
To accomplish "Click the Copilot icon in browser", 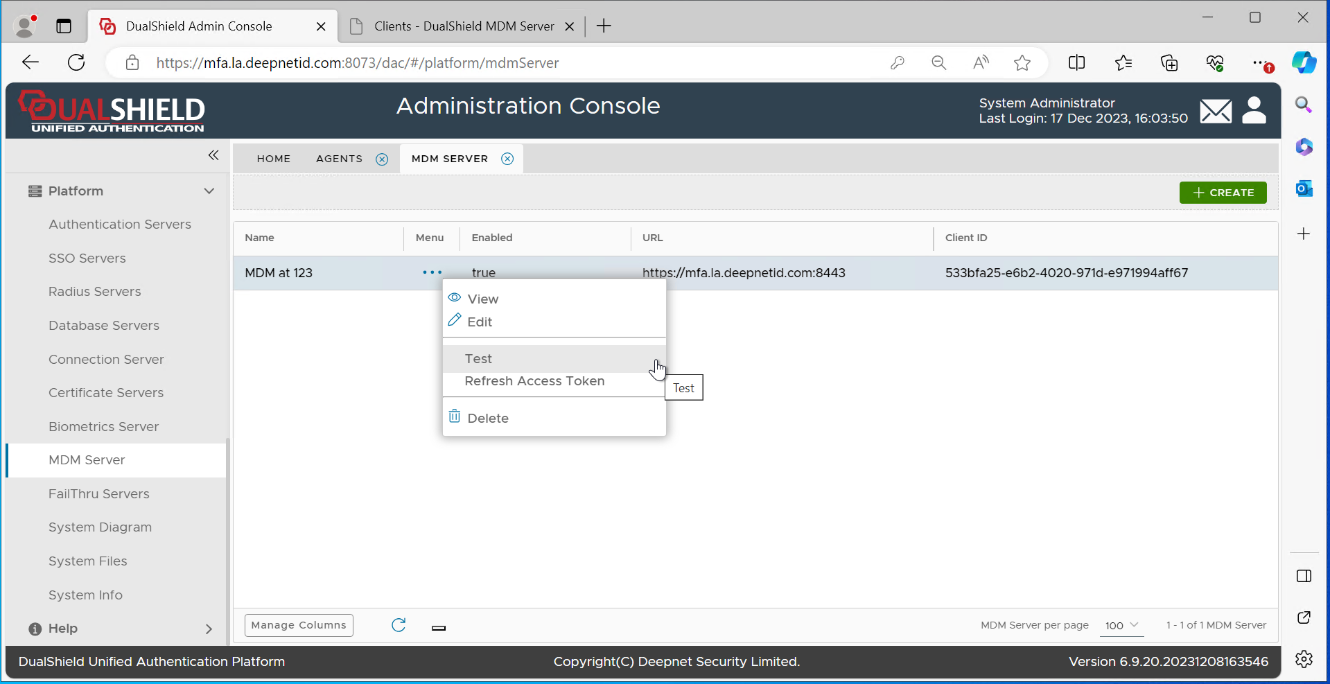I will point(1304,63).
